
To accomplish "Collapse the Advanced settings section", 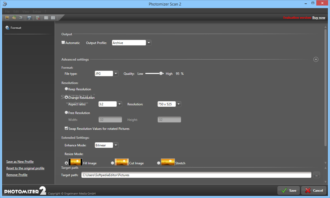I will [316, 60].
